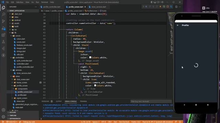Open the Run and Debug view
The image size is (220, 123).
pyautogui.click(x=3, y=28)
